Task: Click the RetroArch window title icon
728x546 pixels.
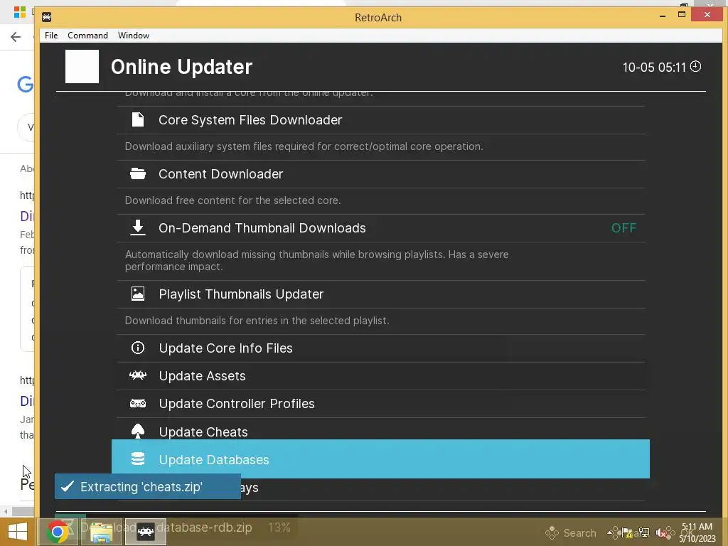Action: click(x=46, y=17)
